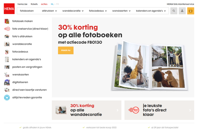
Task: Expand the wanddecoratie dropdown menu
Action: click(73, 11)
